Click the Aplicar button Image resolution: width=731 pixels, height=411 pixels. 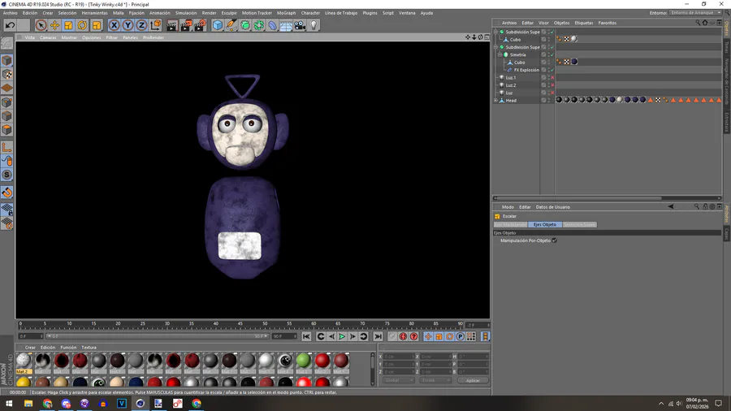(x=473, y=380)
